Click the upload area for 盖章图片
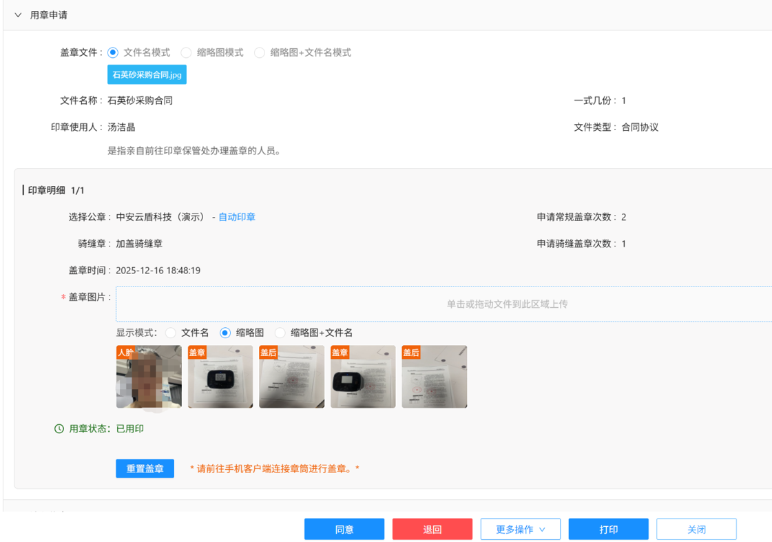772x542 pixels. click(444, 304)
